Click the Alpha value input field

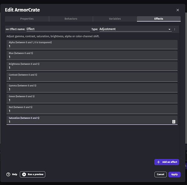(92, 44)
